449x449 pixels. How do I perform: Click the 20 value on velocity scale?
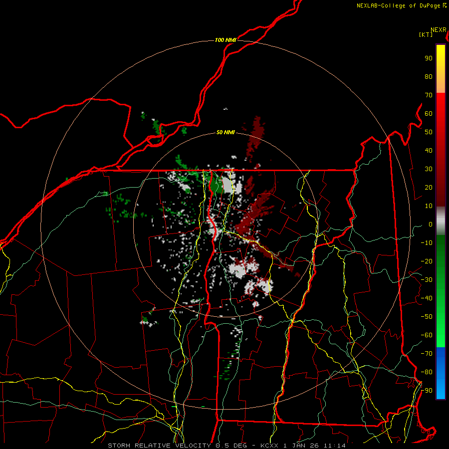point(429,187)
